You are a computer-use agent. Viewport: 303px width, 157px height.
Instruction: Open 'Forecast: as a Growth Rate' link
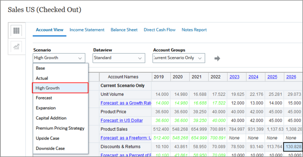click(126, 103)
